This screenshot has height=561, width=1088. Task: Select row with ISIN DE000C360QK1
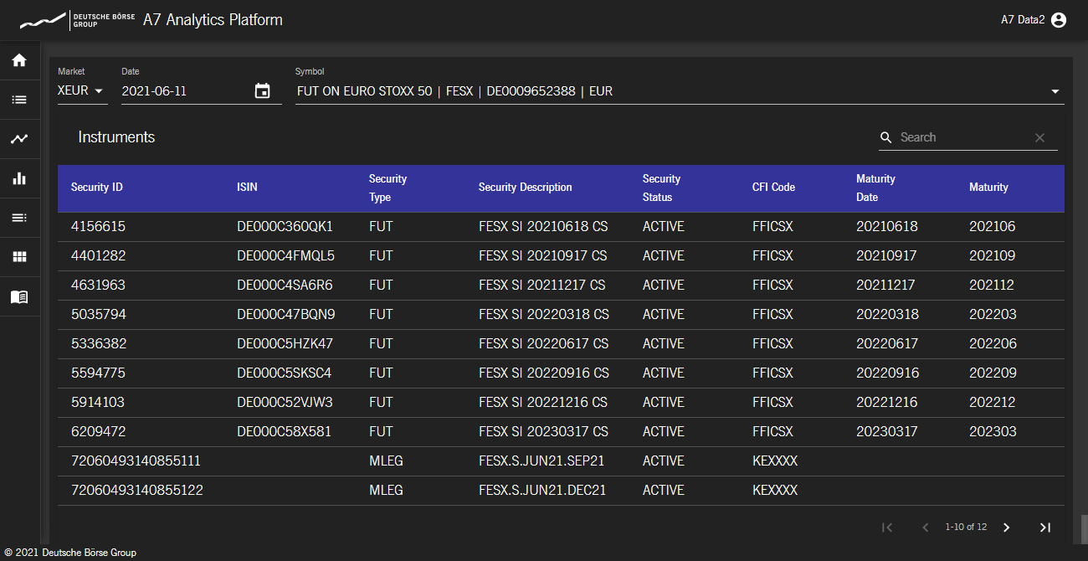(285, 227)
